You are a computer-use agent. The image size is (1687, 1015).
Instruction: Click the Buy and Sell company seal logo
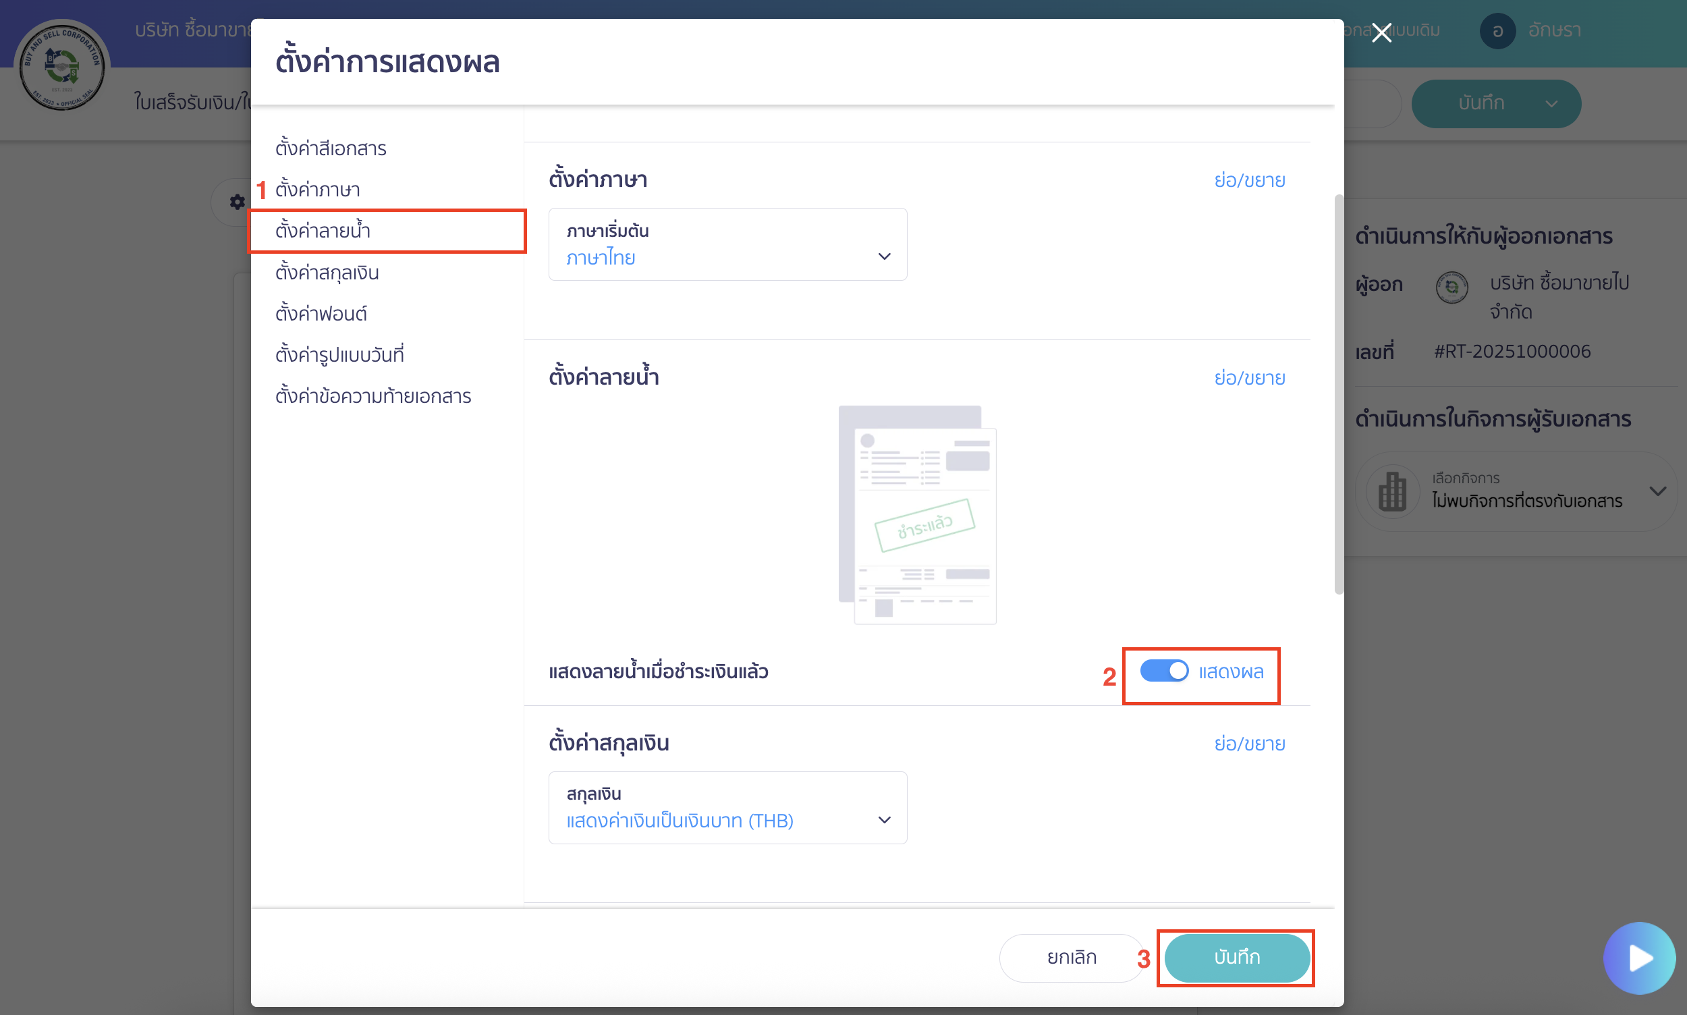point(62,66)
